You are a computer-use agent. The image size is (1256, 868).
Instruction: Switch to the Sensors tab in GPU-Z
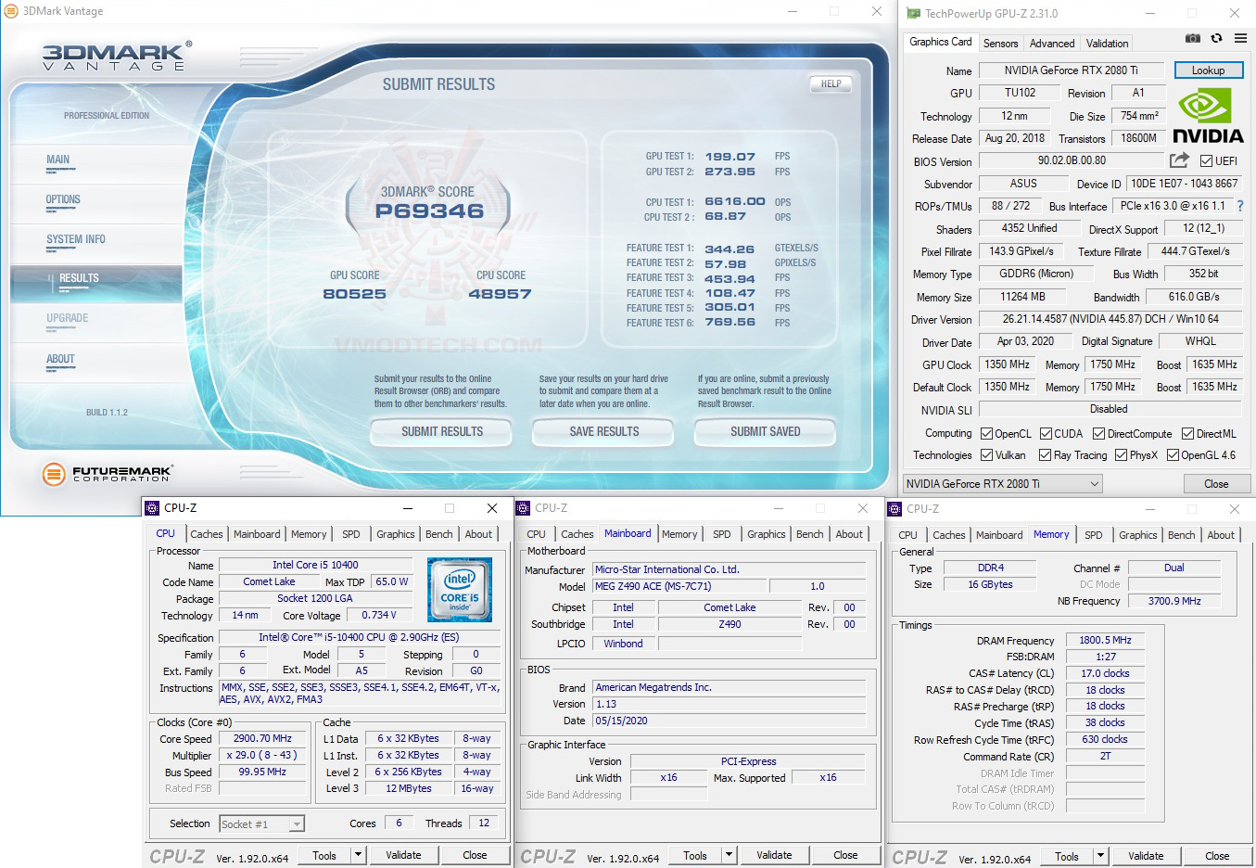click(x=1000, y=44)
